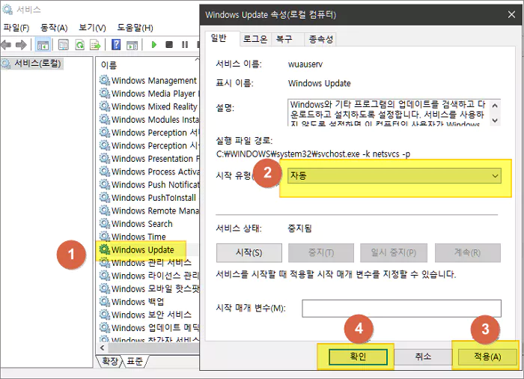Image resolution: width=524 pixels, height=379 pixels.
Task: Click the blue Help question mark icon
Action: [116, 44]
